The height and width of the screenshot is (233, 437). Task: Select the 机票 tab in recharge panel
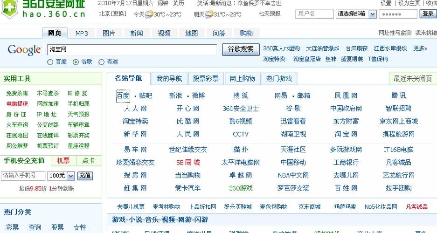pos(63,161)
